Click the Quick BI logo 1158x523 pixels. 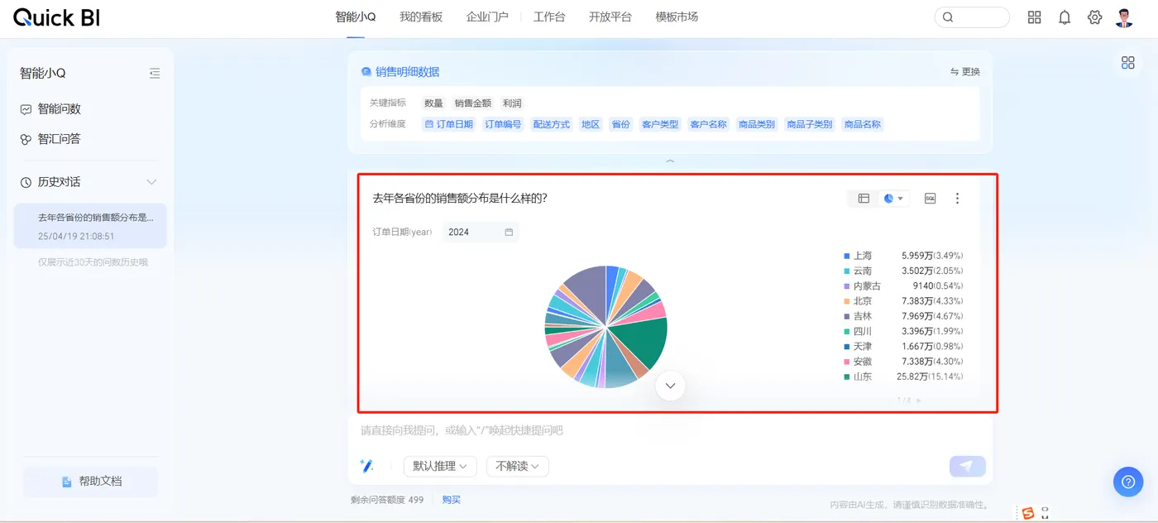click(56, 17)
